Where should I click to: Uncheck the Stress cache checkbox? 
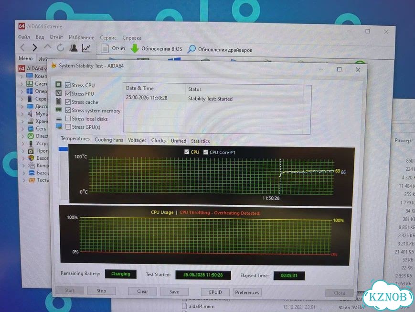point(68,102)
